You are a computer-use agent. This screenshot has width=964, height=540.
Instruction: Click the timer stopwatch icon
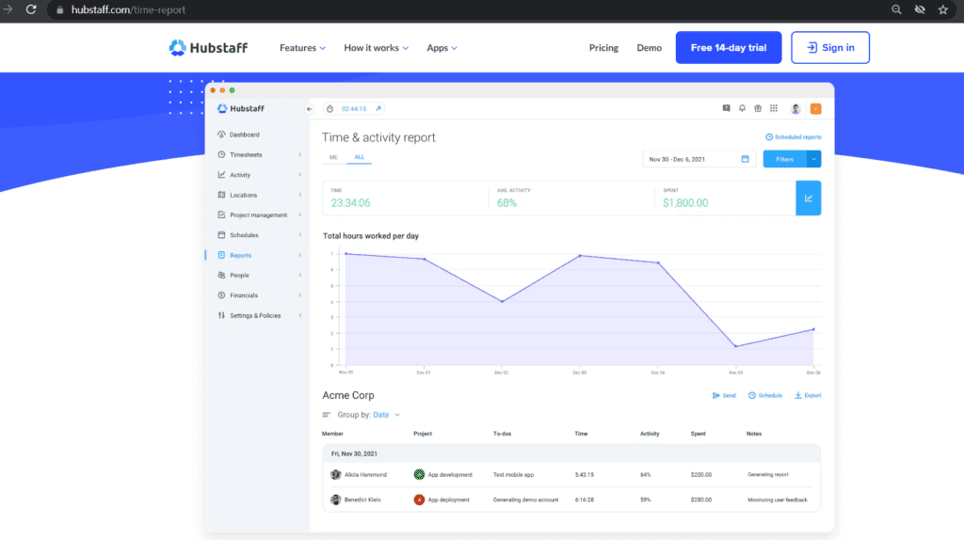tap(330, 109)
